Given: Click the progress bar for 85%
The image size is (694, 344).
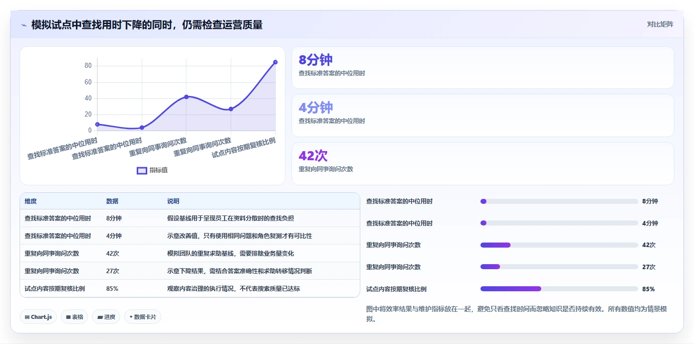Looking at the screenshot, I should 559,289.
